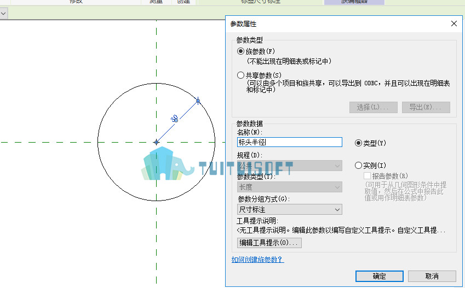Click the circle center point marker

pos(156,143)
